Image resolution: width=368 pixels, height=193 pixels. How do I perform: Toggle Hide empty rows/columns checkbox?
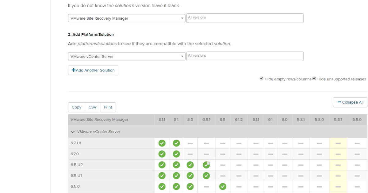[x=262, y=79]
